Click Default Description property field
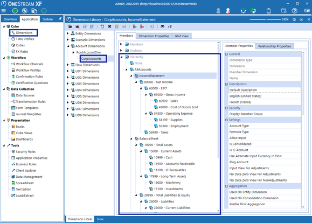 click(265, 90)
